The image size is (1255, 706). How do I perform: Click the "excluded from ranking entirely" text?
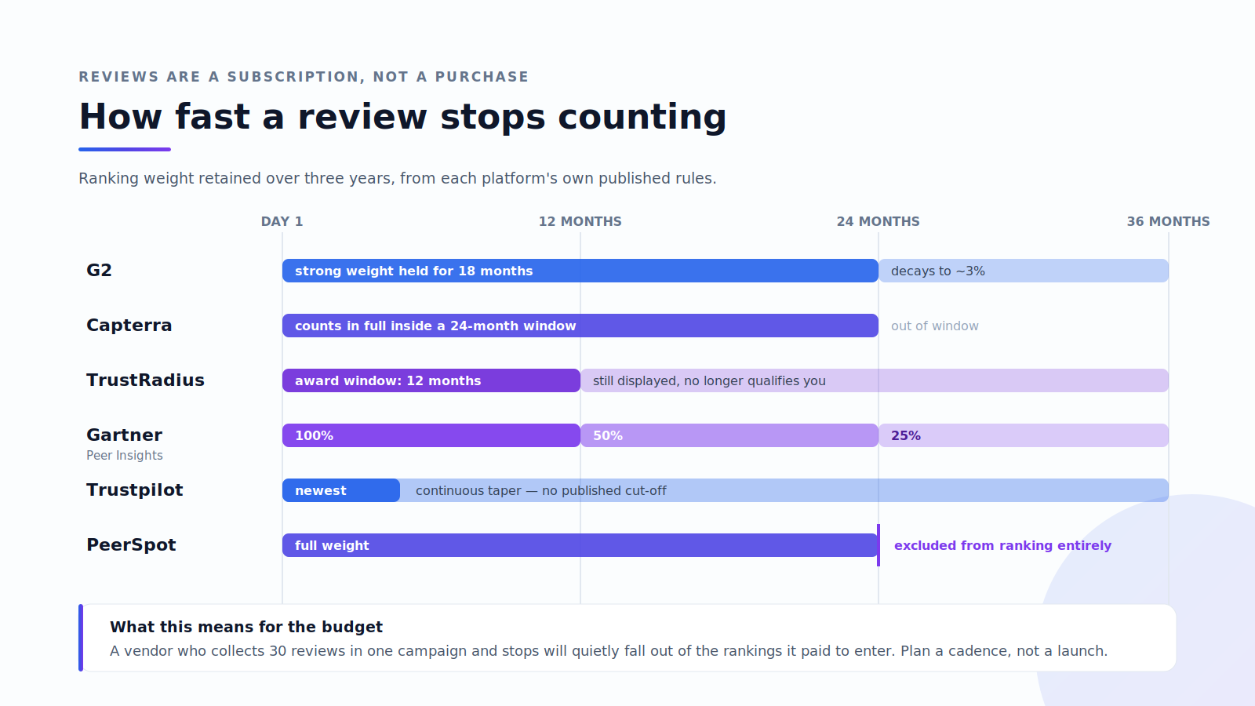1003,545
